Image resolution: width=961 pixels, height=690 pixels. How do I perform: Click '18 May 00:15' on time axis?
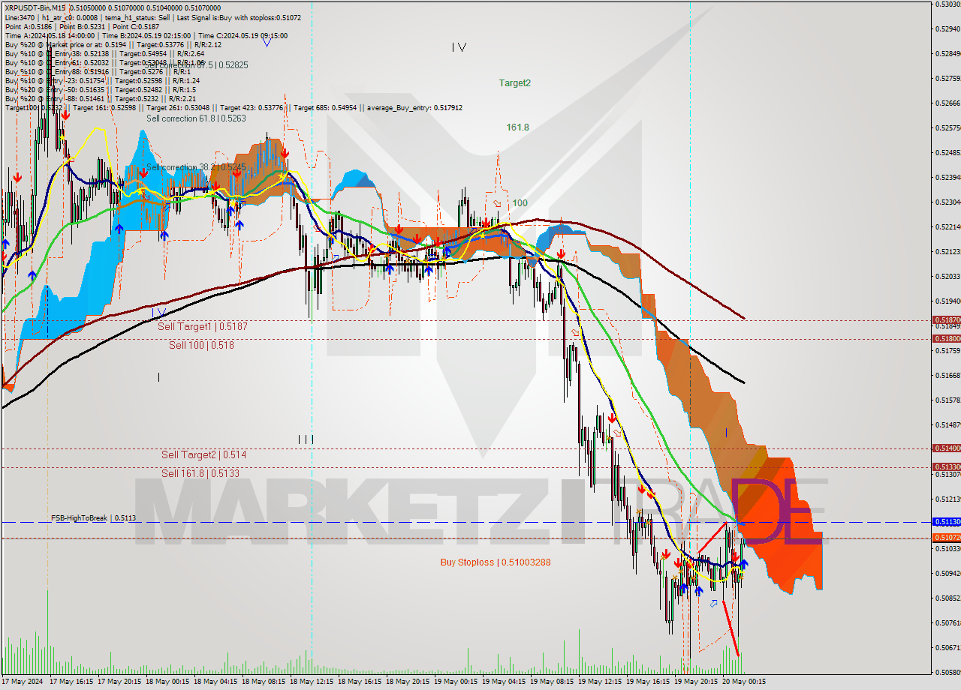tap(167, 682)
